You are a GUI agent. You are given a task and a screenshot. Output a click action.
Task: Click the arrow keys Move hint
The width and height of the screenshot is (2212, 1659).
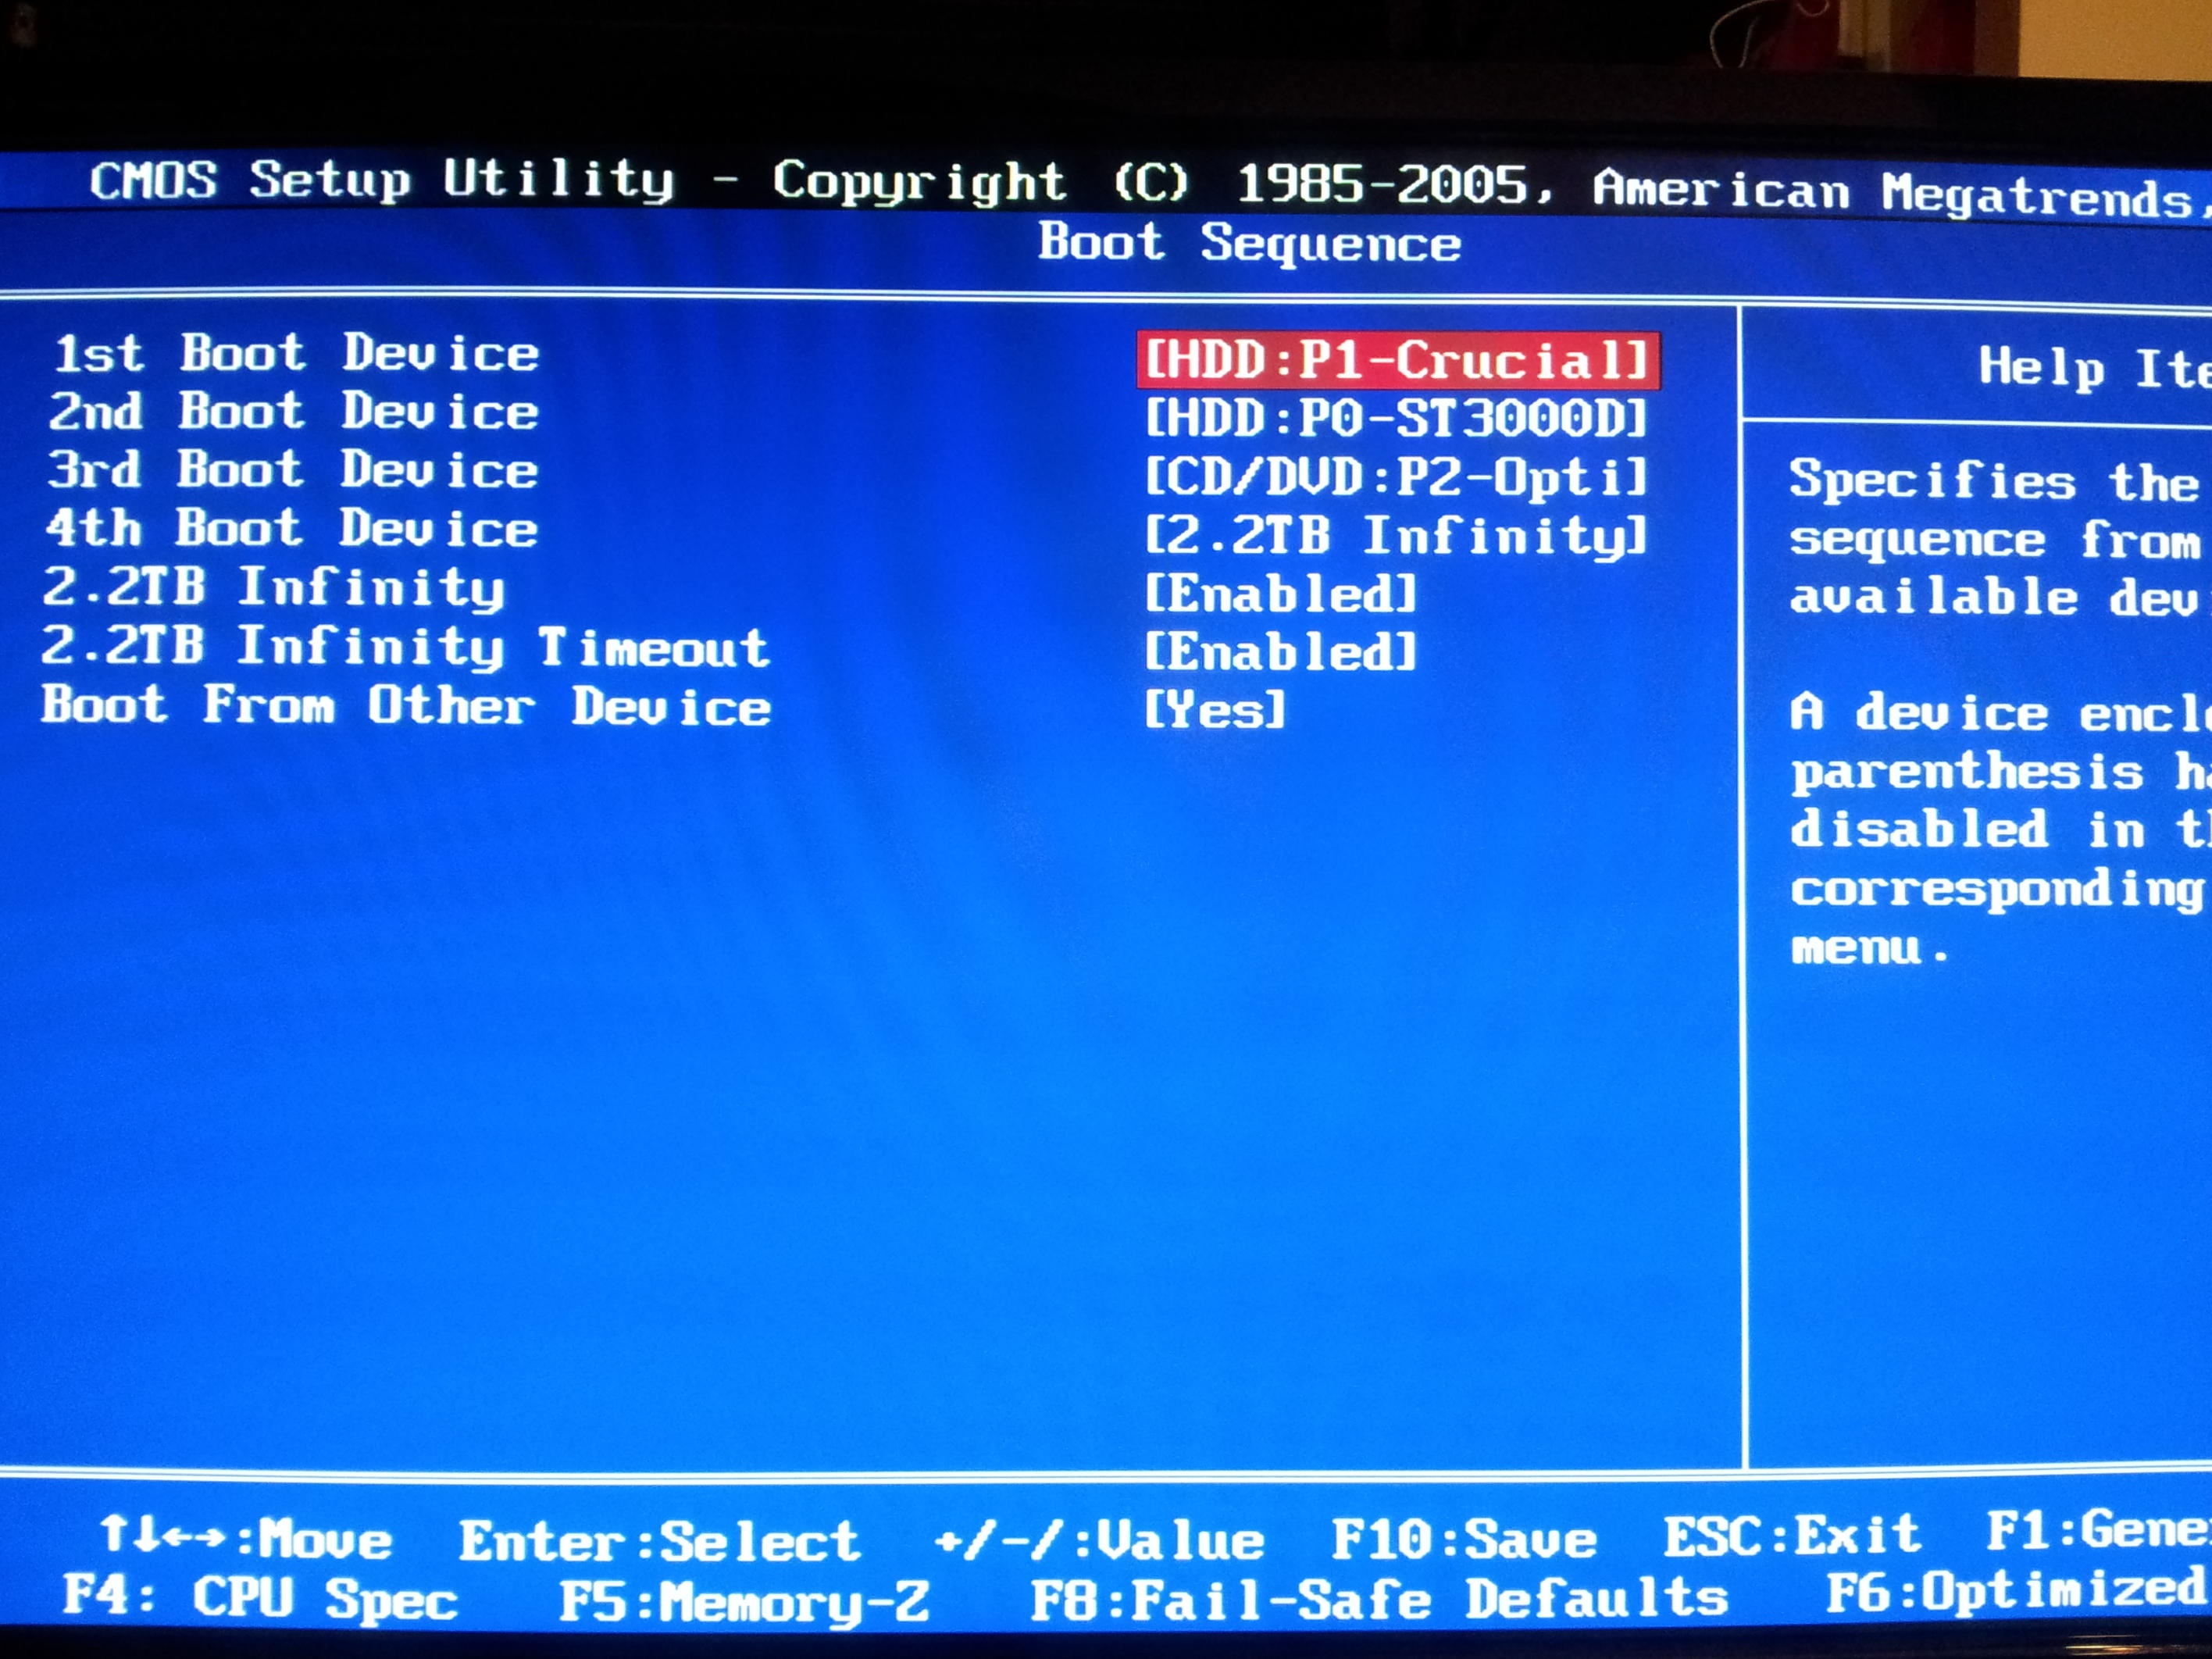[246, 1537]
